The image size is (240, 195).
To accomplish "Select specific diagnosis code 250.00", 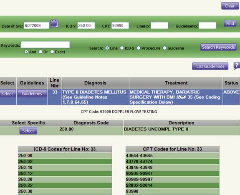I will tap(28, 131).
